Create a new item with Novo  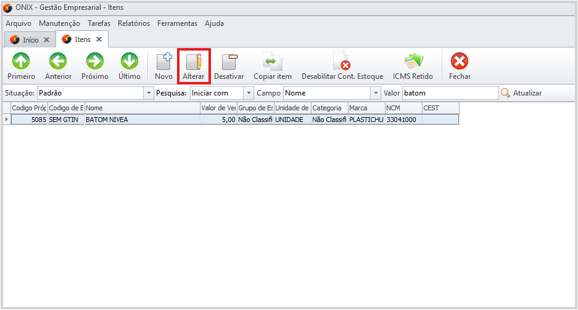[x=163, y=62]
